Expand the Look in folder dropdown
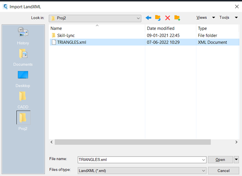 coord(138,18)
